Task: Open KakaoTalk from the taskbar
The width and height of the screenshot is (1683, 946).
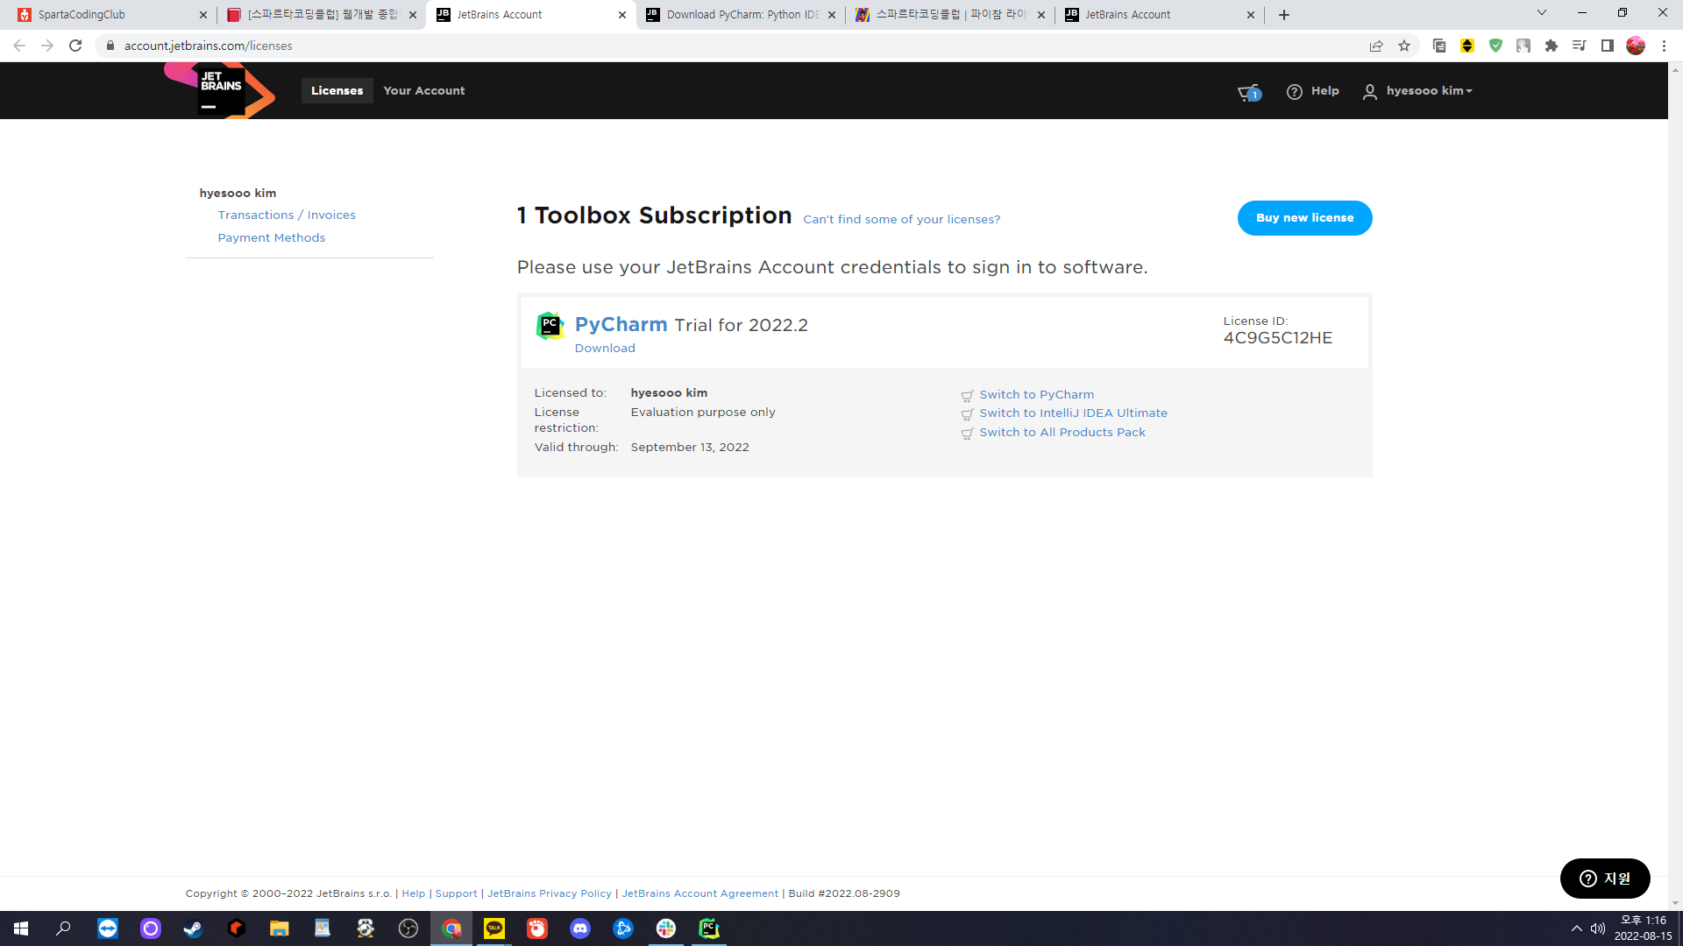Action: (494, 928)
